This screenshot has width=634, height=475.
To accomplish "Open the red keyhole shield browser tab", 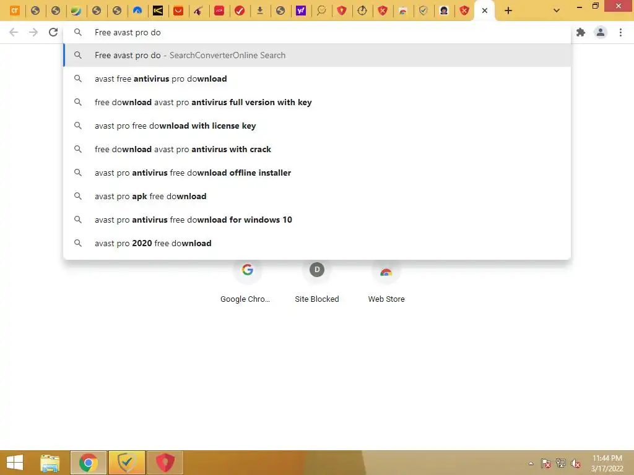I will tap(342, 11).
